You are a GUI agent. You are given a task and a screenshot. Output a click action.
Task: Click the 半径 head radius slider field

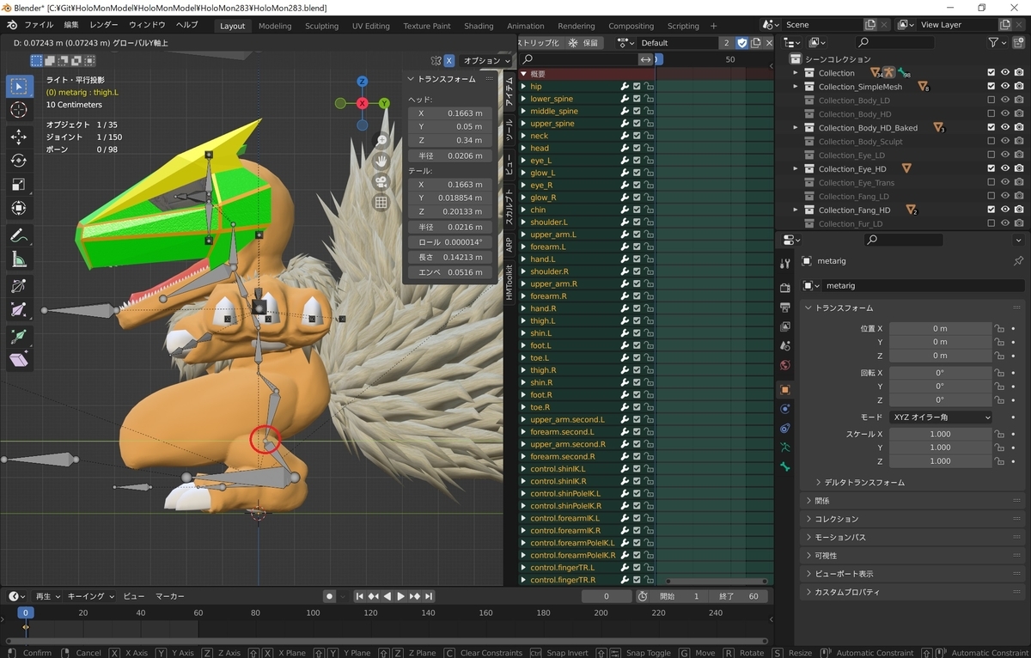point(450,155)
